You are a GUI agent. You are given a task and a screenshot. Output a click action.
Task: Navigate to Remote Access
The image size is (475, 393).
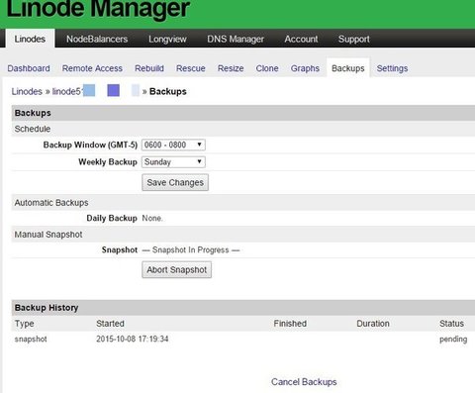92,68
